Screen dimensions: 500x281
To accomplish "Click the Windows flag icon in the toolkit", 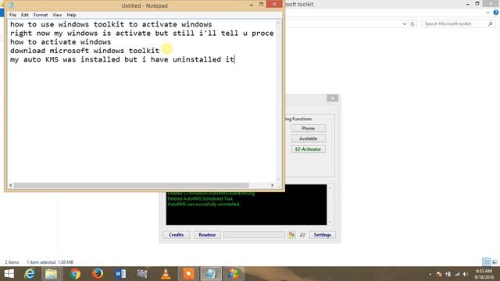I will pos(302,235).
